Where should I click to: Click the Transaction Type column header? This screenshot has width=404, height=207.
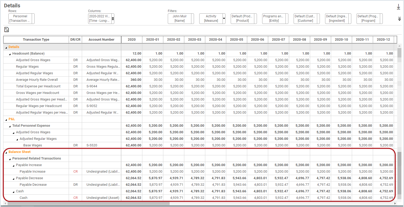(x=36, y=40)
